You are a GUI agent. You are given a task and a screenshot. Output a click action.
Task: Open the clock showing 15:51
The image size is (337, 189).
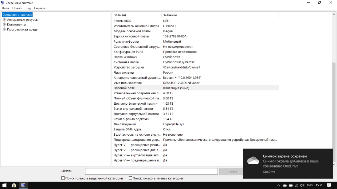319,185
